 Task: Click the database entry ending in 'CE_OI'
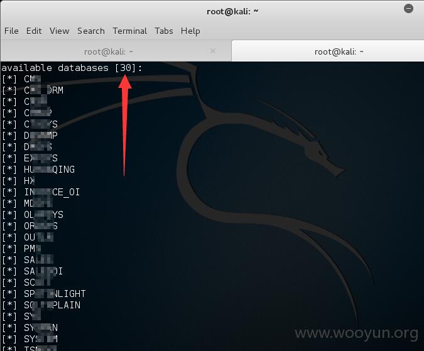click(x=41, y=192)
